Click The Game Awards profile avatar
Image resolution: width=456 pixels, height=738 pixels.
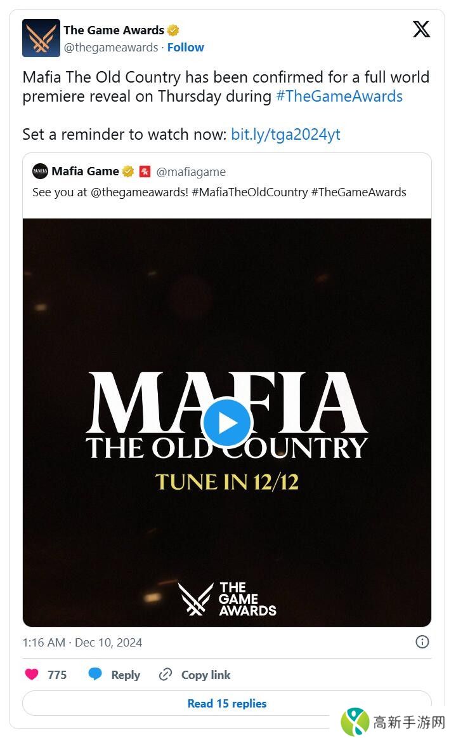(41, 38)
